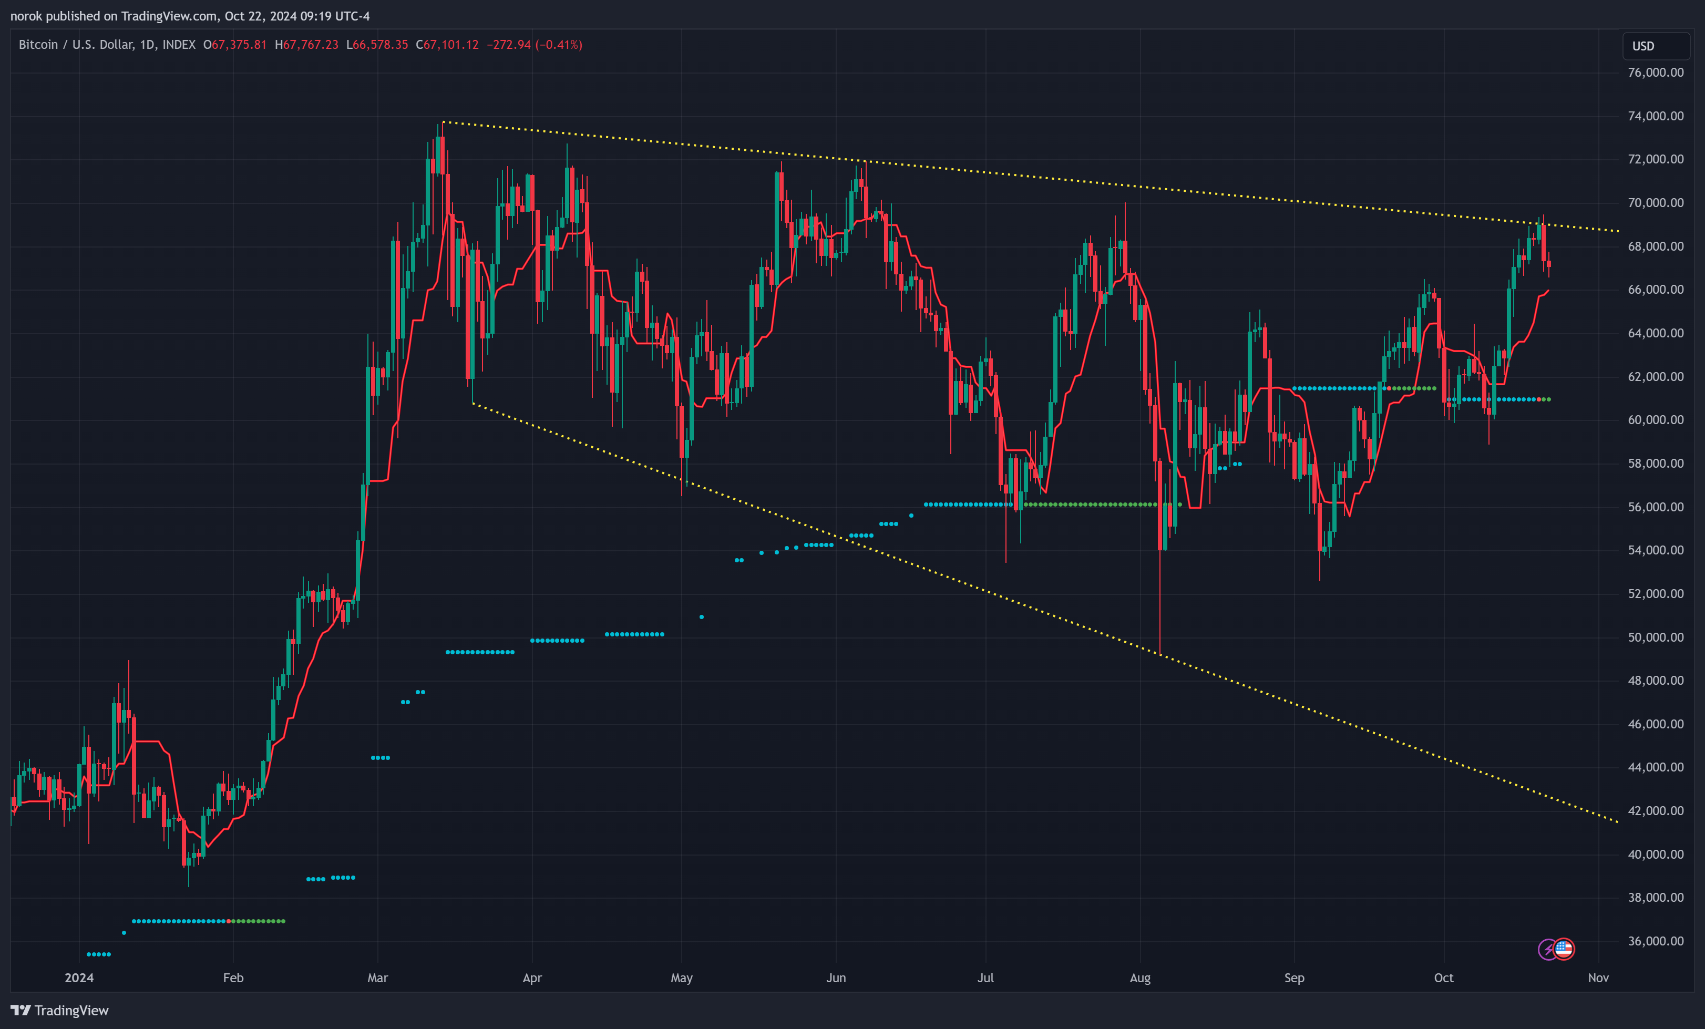Viewport: 1705px width, 1029px height.
Task: Click the 50,000.00 price axis label
Action: pos(1656,637)
